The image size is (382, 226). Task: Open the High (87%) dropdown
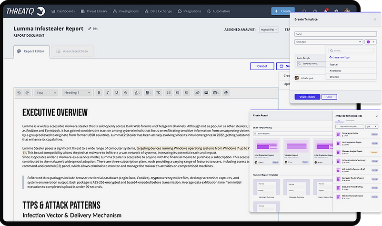coord(269,30)
